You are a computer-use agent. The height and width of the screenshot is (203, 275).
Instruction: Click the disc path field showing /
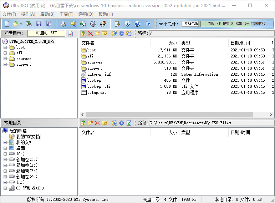(x=212, y=33)
